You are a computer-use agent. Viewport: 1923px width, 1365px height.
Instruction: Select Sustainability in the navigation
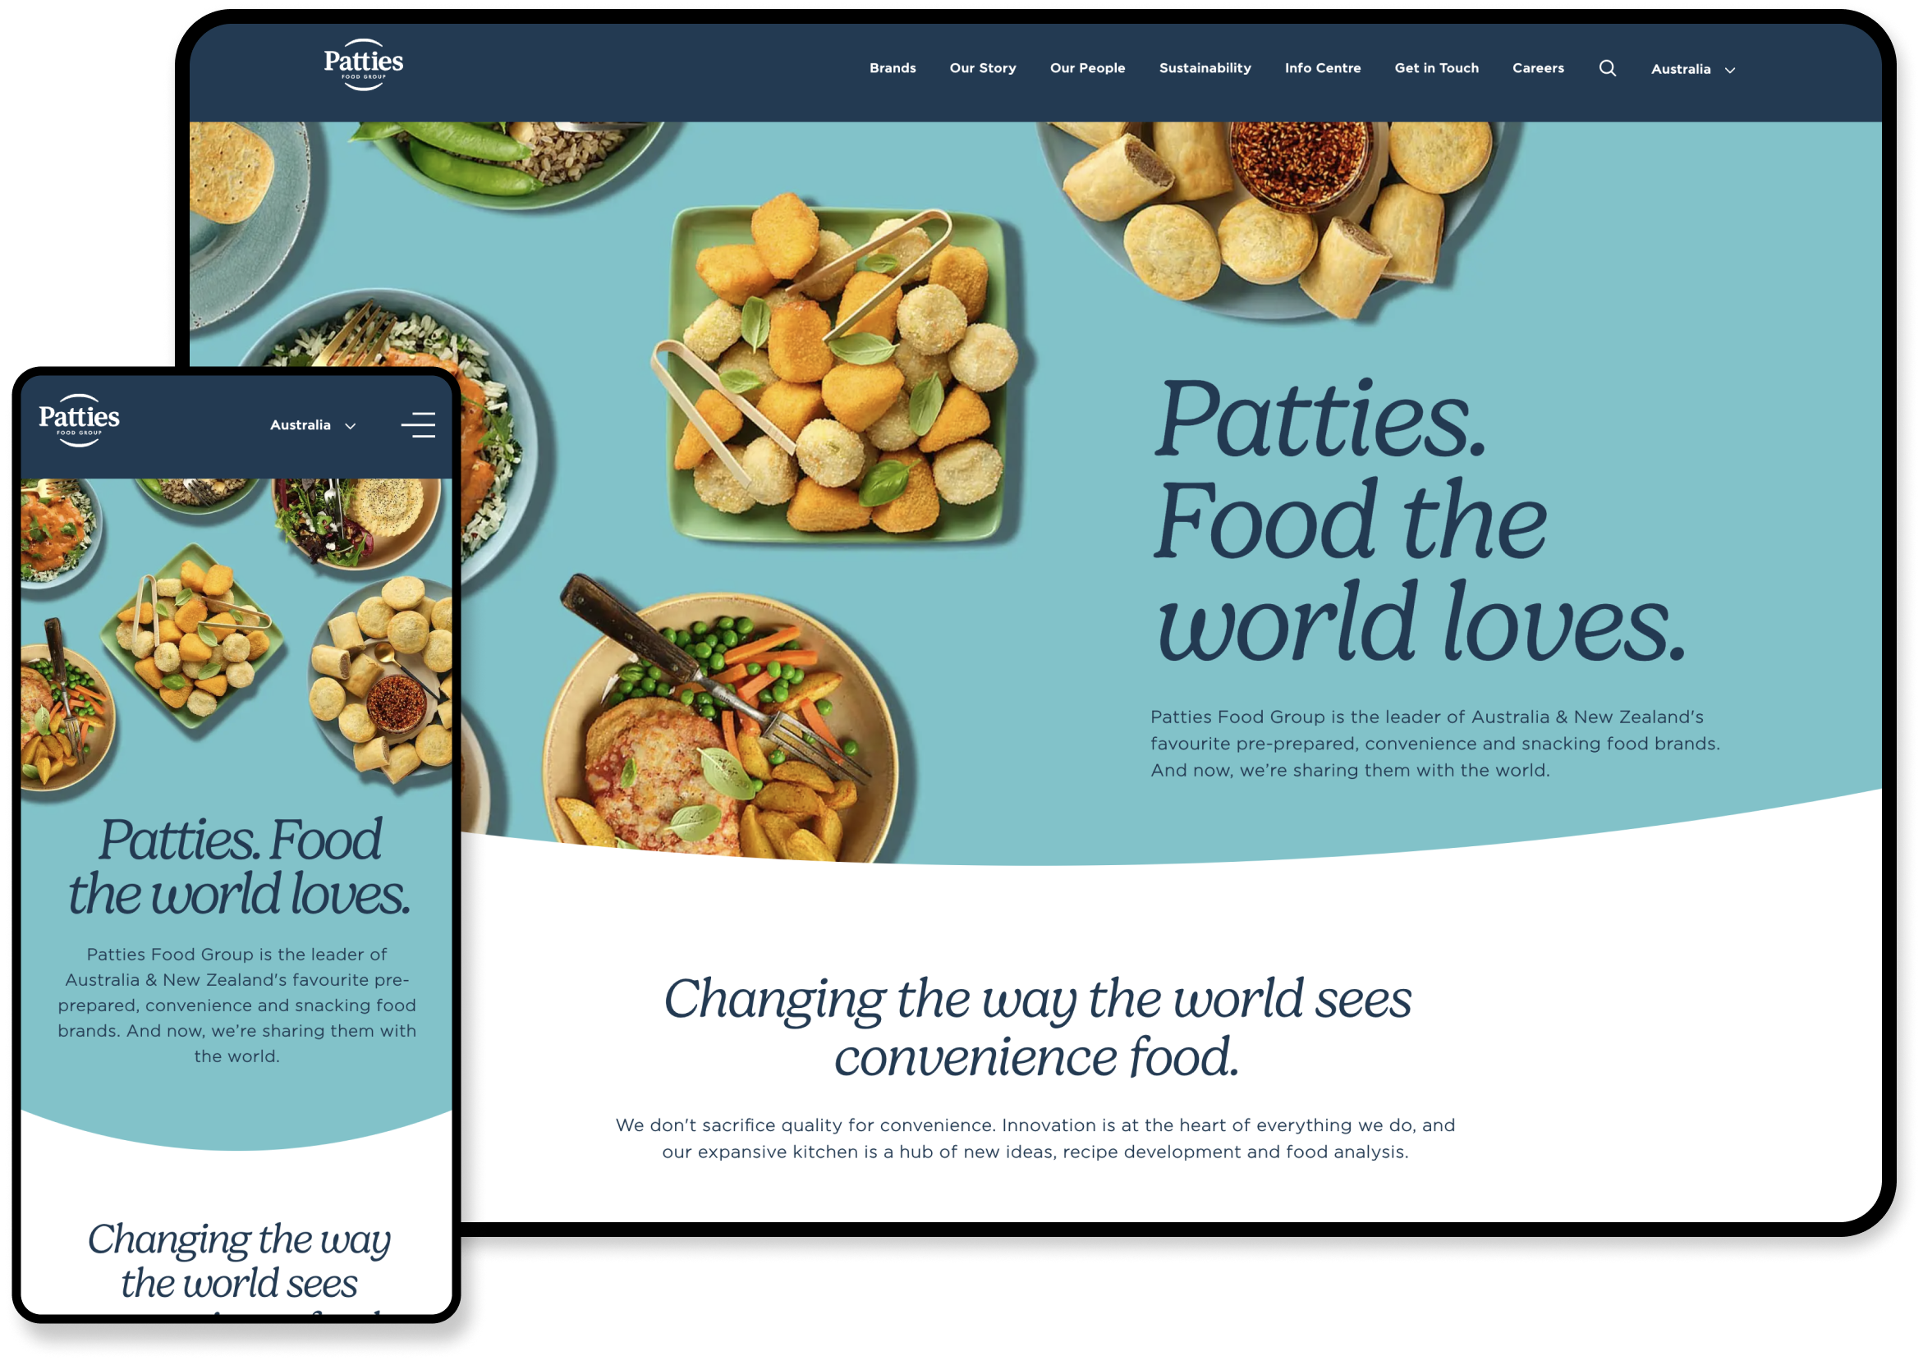(1205, 68)
